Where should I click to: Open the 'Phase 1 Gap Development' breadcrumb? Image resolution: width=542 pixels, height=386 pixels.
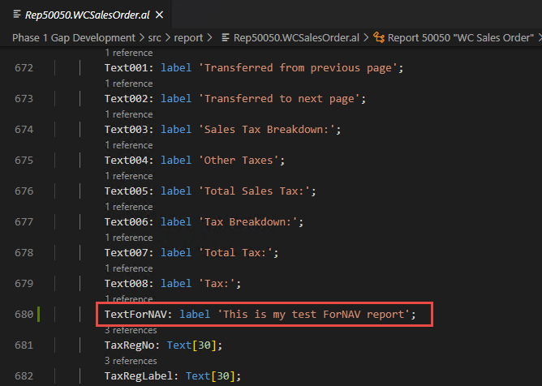click(73, 37)
